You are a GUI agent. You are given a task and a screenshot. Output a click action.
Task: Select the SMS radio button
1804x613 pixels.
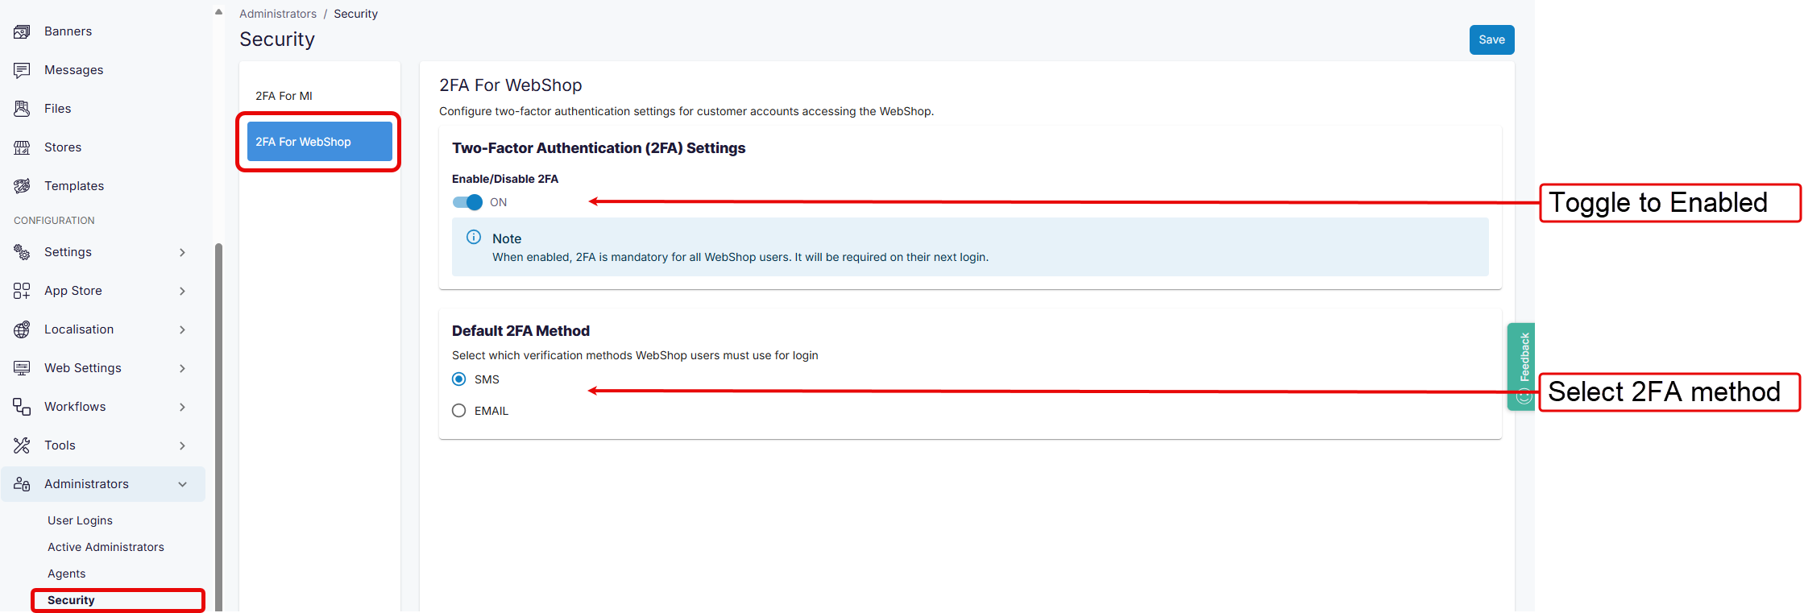coord(459,379)
